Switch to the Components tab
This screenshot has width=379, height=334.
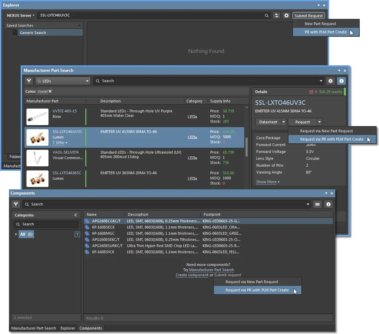coord(91,328)
